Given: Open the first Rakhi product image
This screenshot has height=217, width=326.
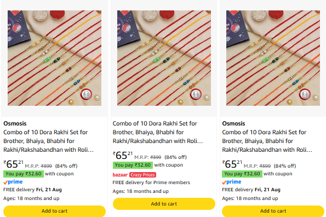Looking at the screenshot, I should coord(54,58).
